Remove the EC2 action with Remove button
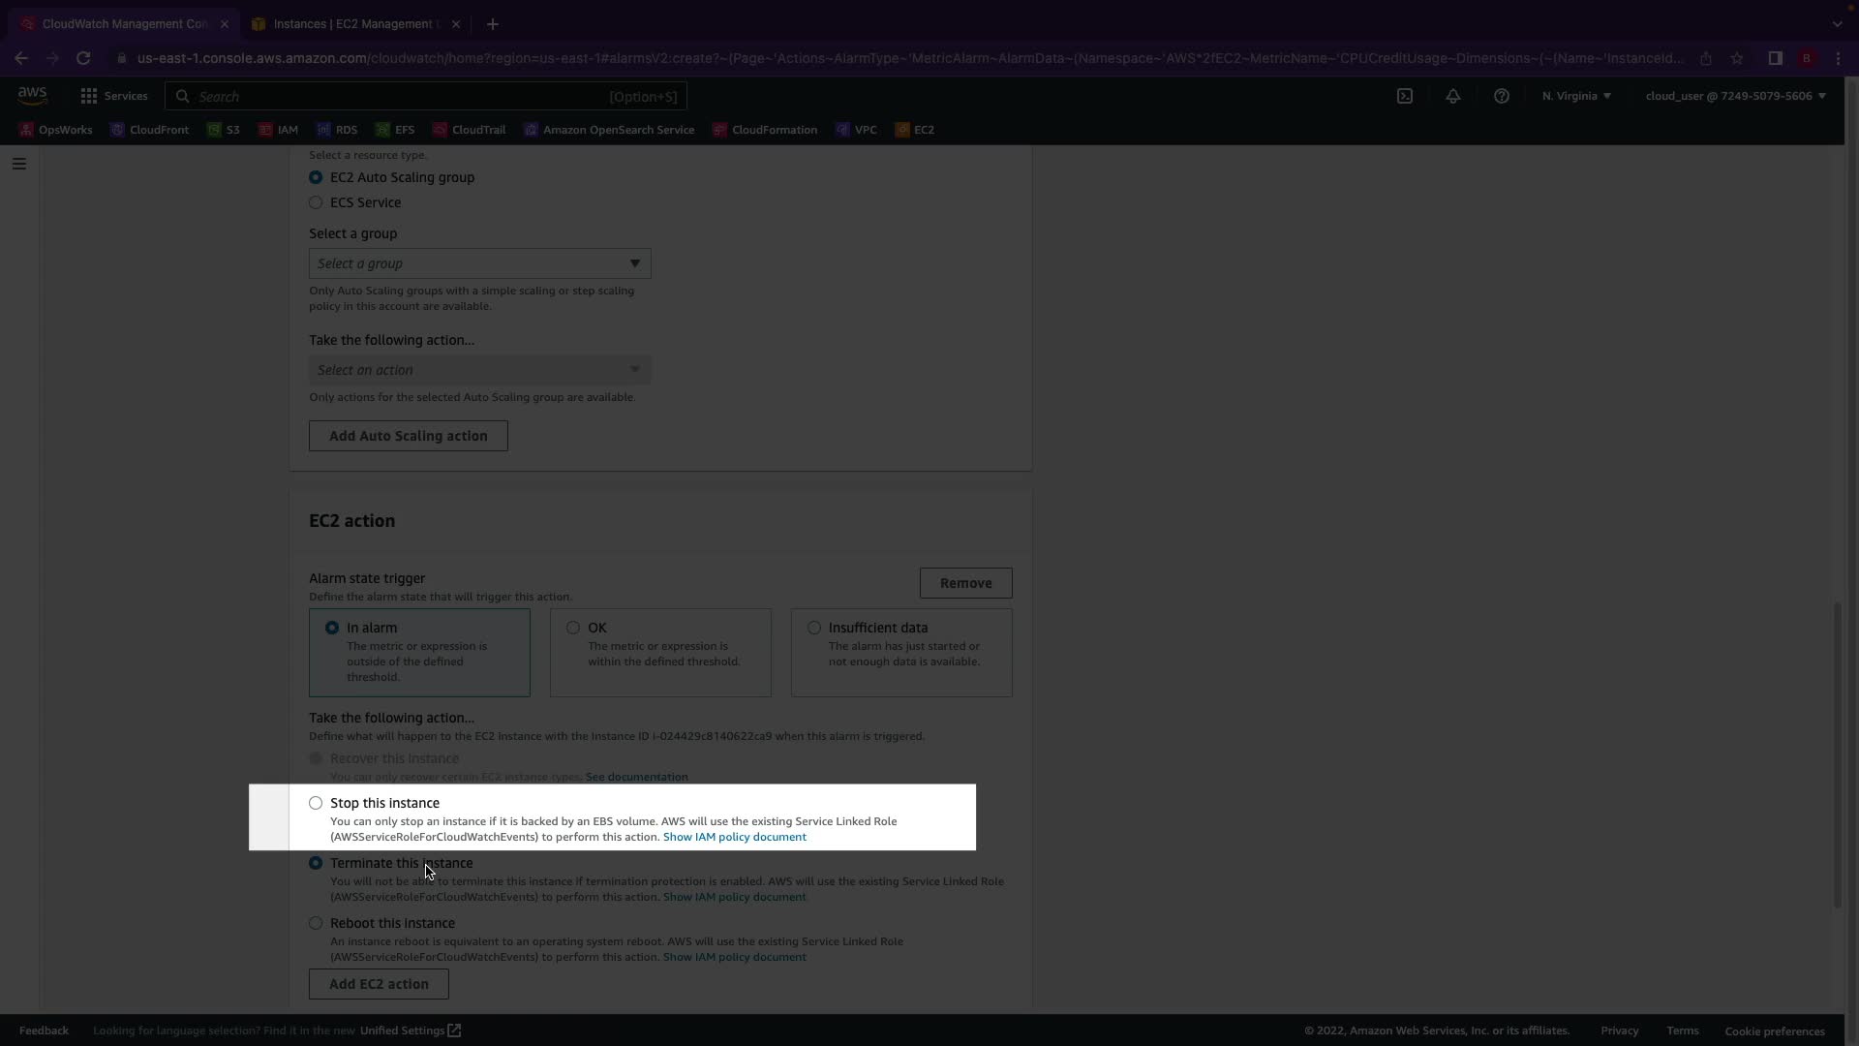The image size is (1859, 1046). click(965, 583)
